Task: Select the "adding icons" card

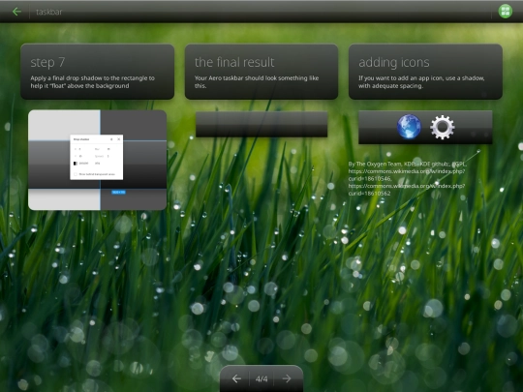Action: [425, 72]
